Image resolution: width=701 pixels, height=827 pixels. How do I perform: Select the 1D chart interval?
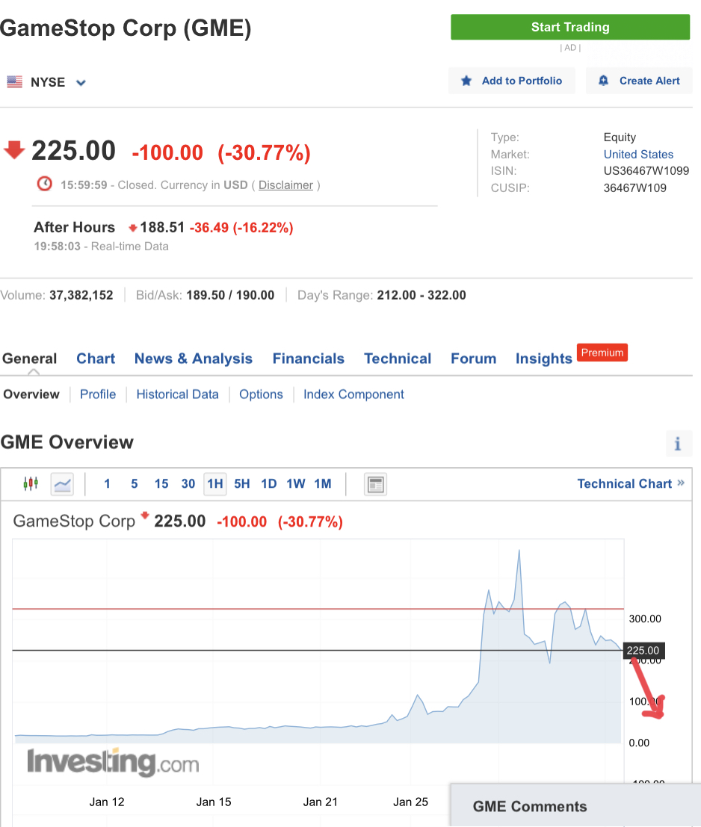click(x=269, y=483)
